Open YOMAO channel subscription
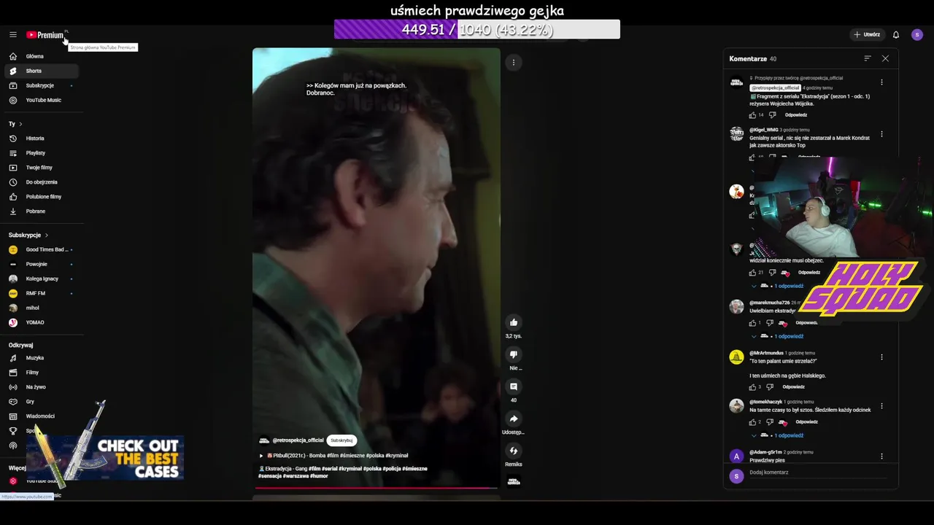934x525 pixels. [42, 322]
